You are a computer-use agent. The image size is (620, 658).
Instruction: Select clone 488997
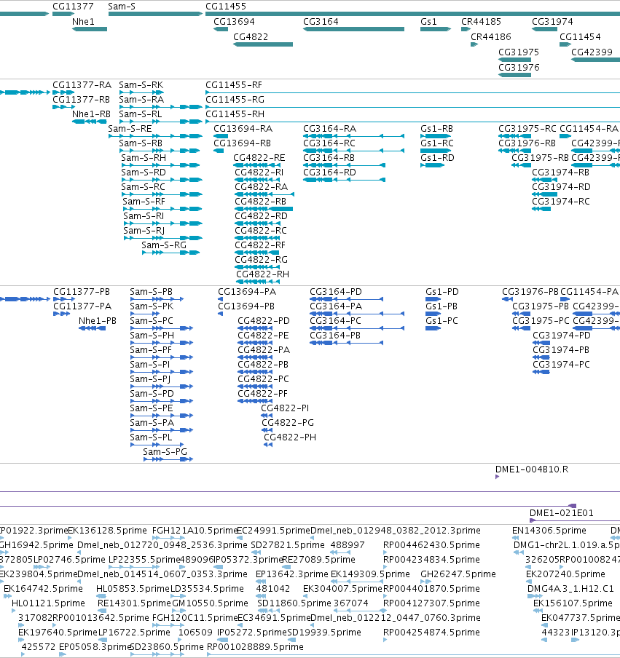[348, 545]
